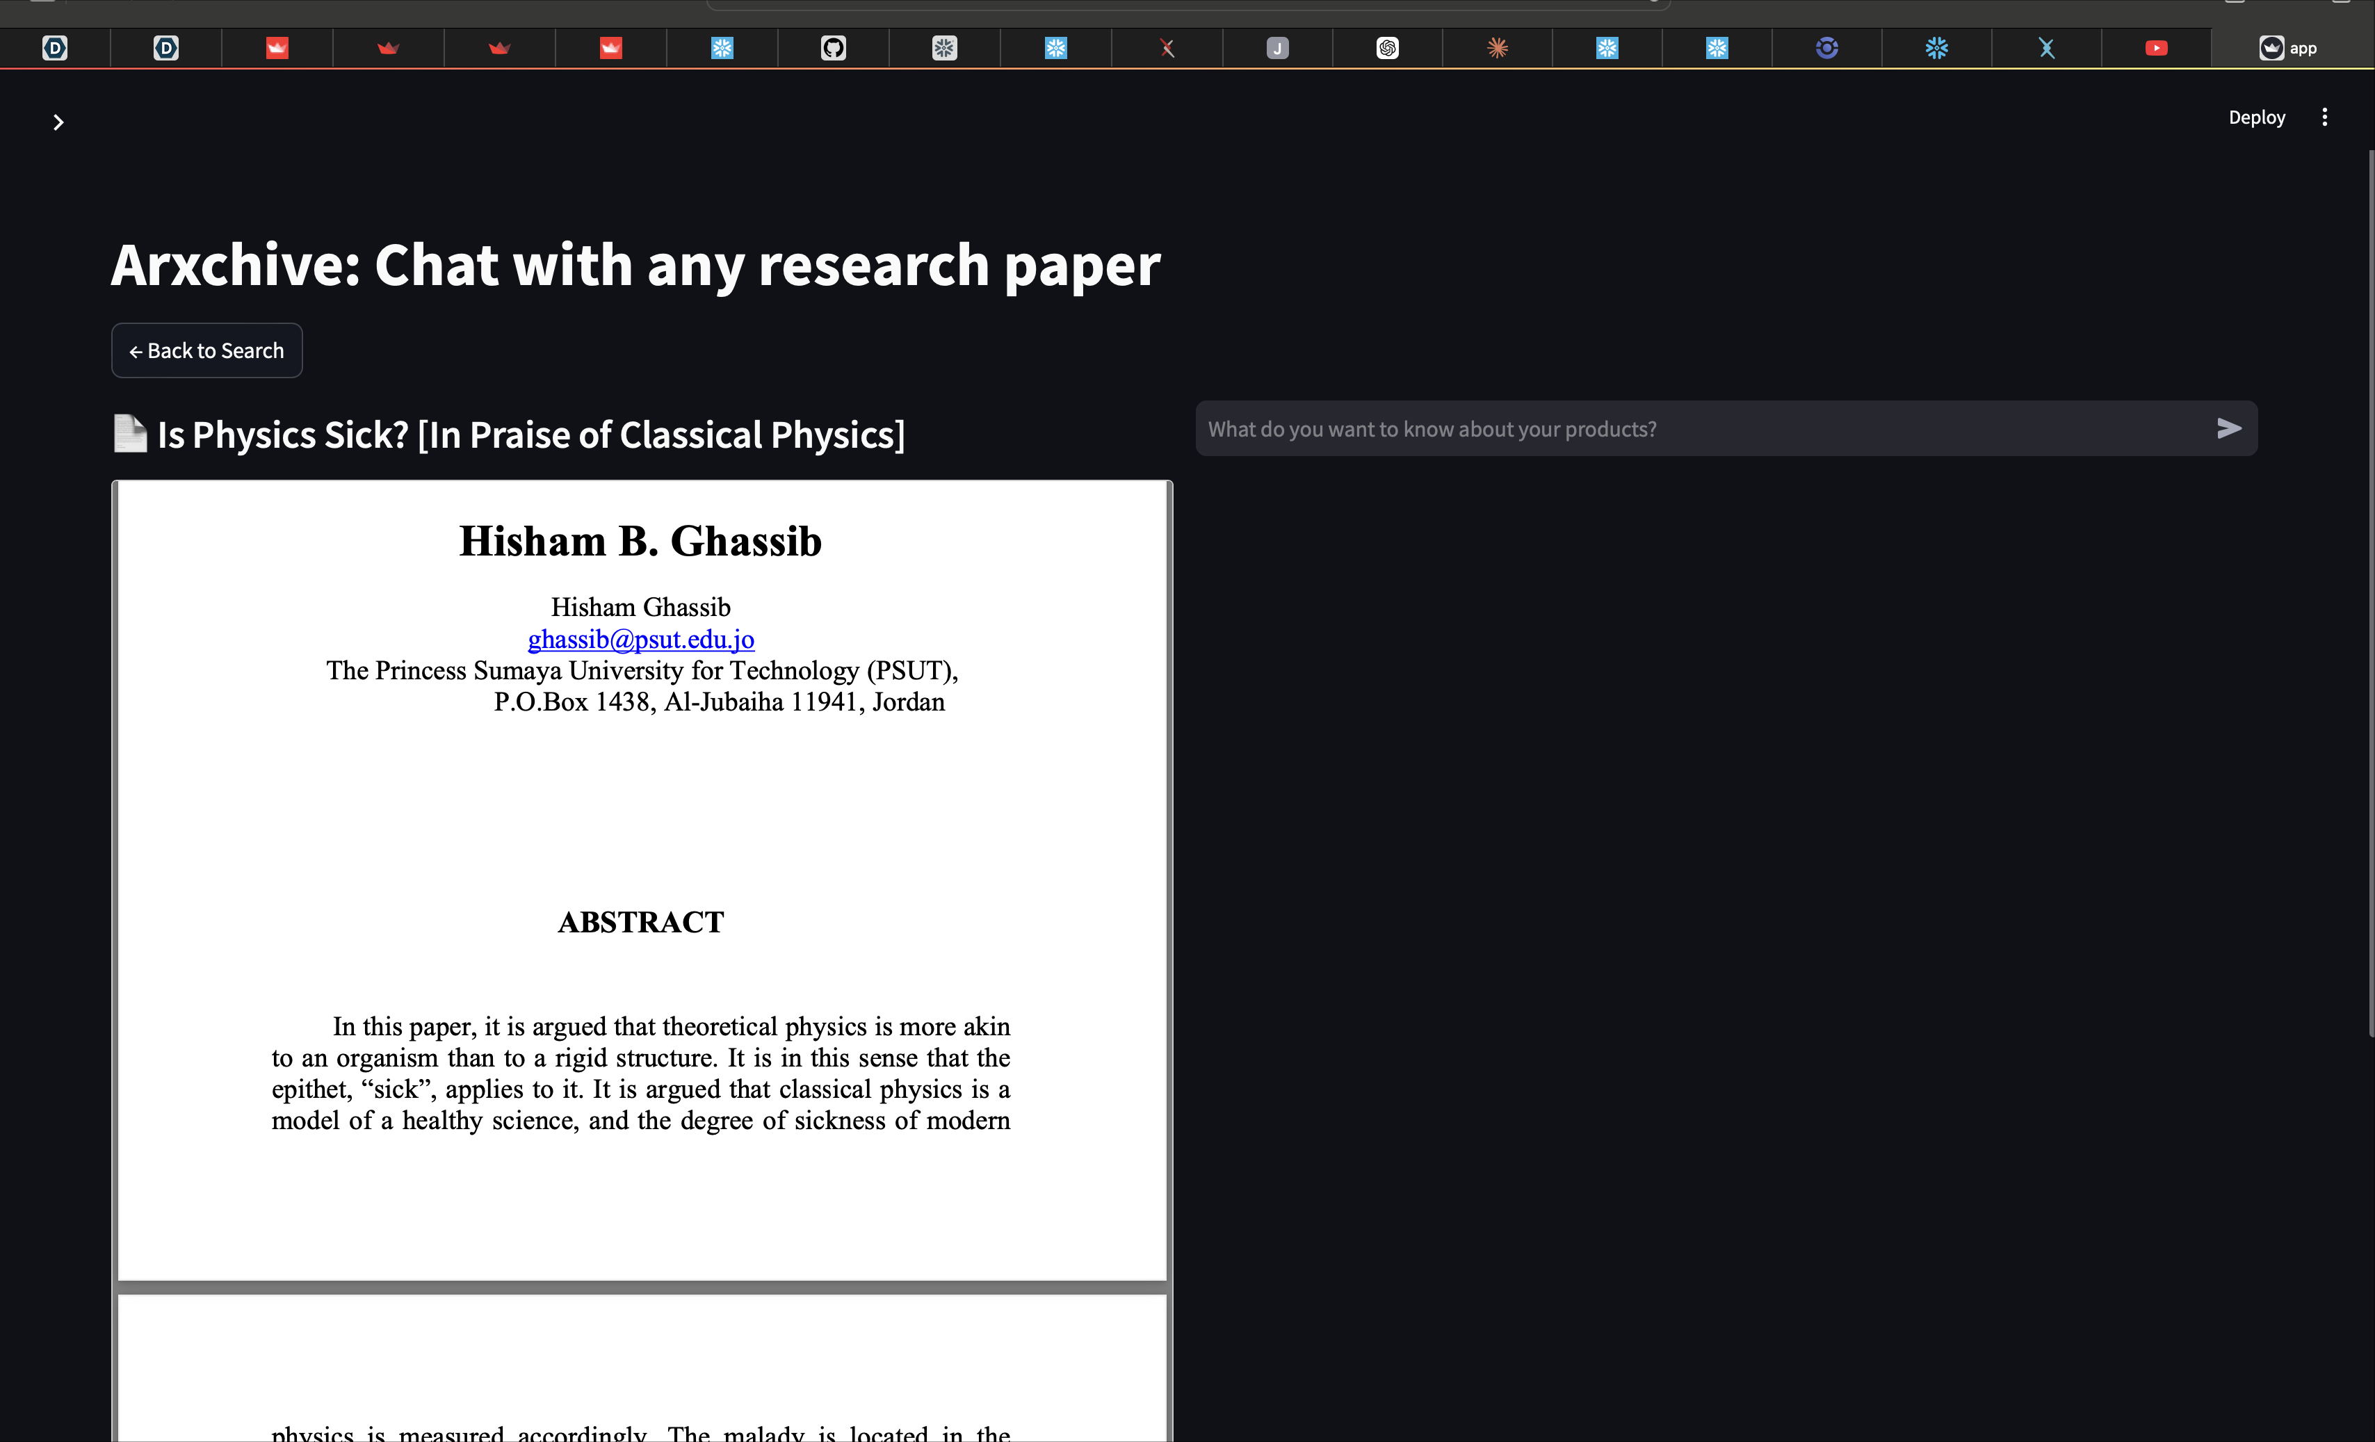This screenshot has height=1442, width=2375.
Task: Click the Deploy button
Action: coord(2255,118)
